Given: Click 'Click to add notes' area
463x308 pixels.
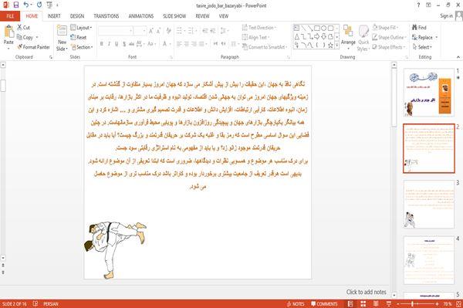Looking at the screenshot, I should (366, 292).
